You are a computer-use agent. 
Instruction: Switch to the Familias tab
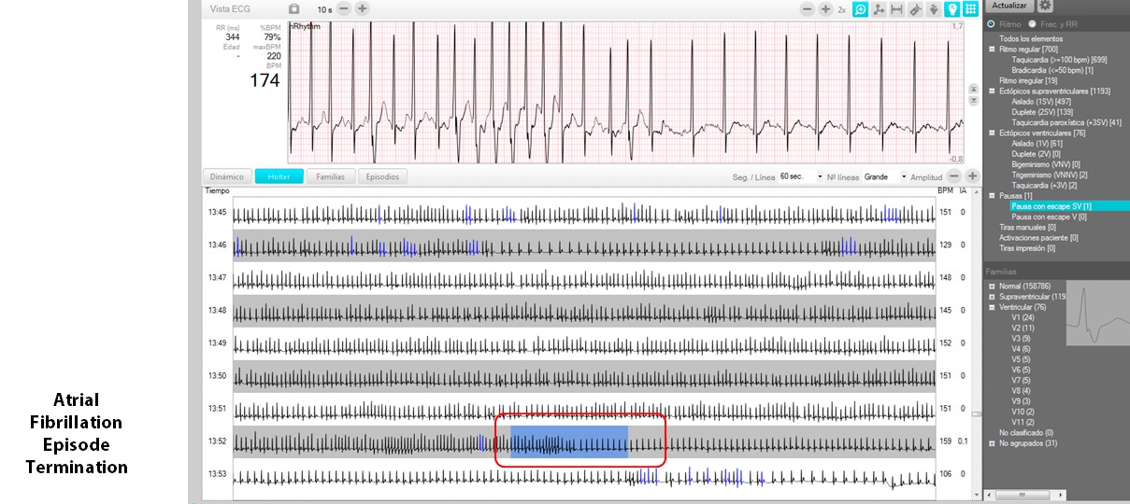[330, 176]
